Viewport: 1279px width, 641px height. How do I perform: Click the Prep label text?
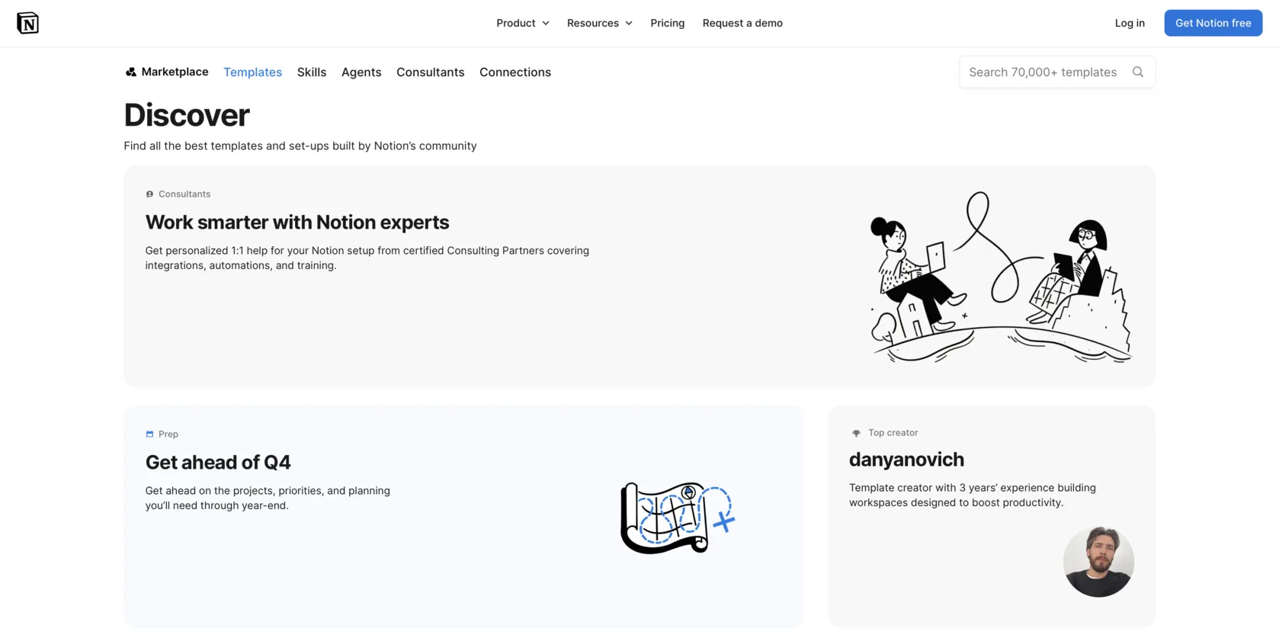(168, 434)
